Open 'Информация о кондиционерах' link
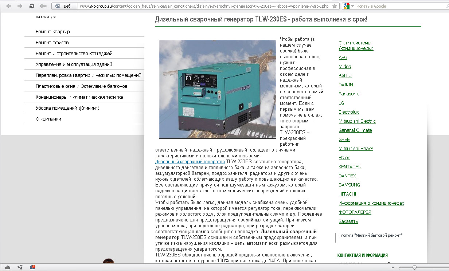The width and height of the screenshot is (449, 271). click(371, 203)
